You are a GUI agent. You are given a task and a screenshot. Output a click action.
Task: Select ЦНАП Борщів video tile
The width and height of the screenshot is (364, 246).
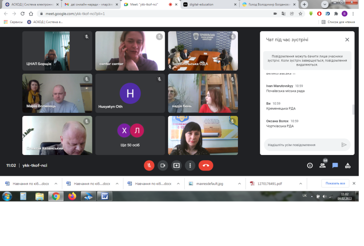click(57, 51)
